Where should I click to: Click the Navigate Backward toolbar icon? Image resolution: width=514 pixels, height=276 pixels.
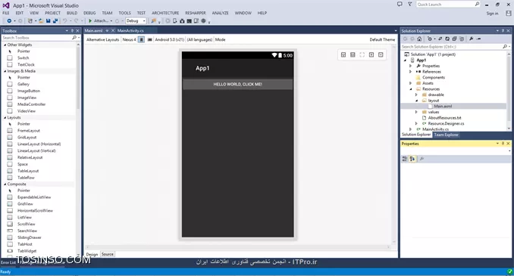[9, 21]
